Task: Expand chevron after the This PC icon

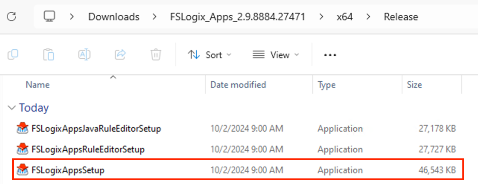Action: (x=72, y=17)
